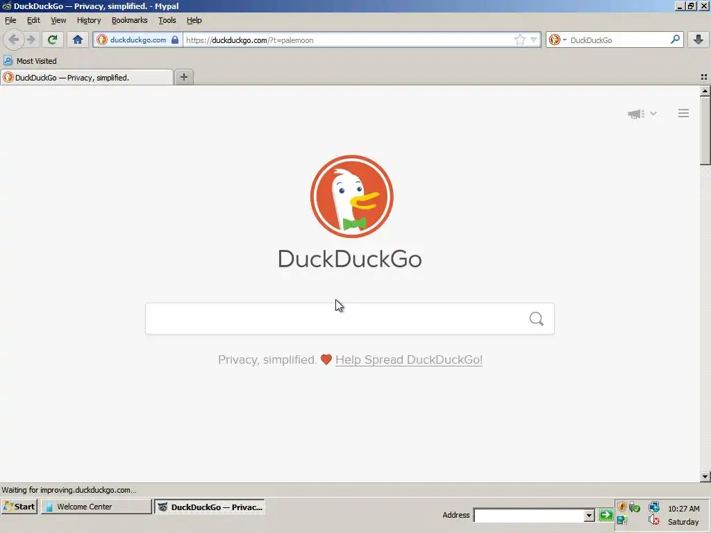Screen dimensions: 711x533
Task: Click the 10:27 AM clock
Action: coord(683,509)
